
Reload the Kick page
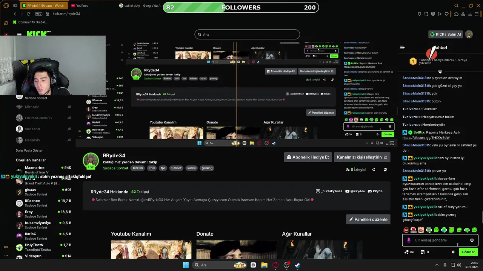point(28,14)
